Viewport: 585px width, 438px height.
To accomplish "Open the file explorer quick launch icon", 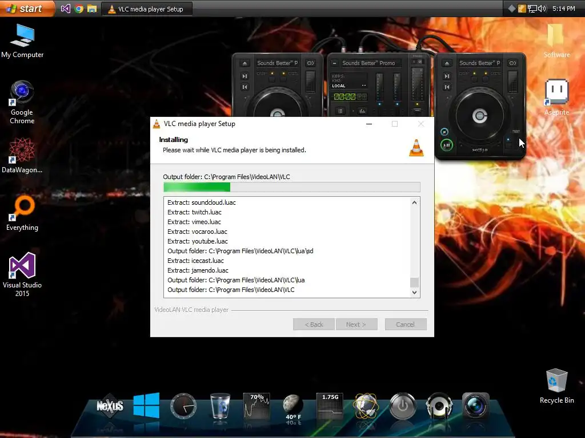I will 92,9.
